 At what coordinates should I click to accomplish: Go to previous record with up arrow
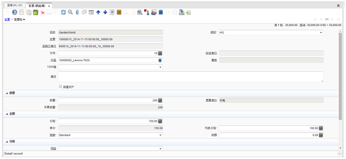[98, 12]
